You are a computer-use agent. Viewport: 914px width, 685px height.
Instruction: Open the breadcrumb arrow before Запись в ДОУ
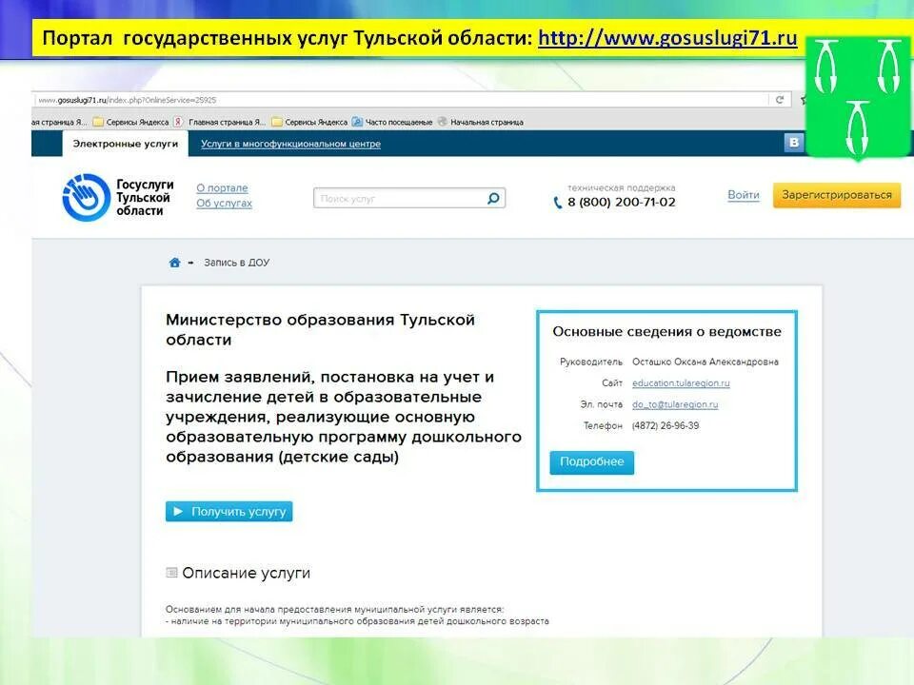tap(191, 261)
